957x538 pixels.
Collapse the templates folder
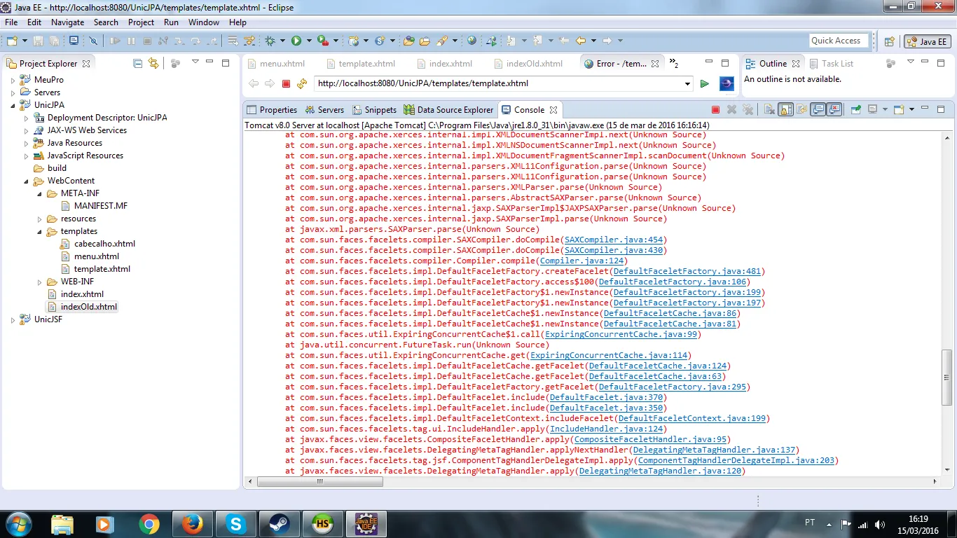tap(40, 231)
